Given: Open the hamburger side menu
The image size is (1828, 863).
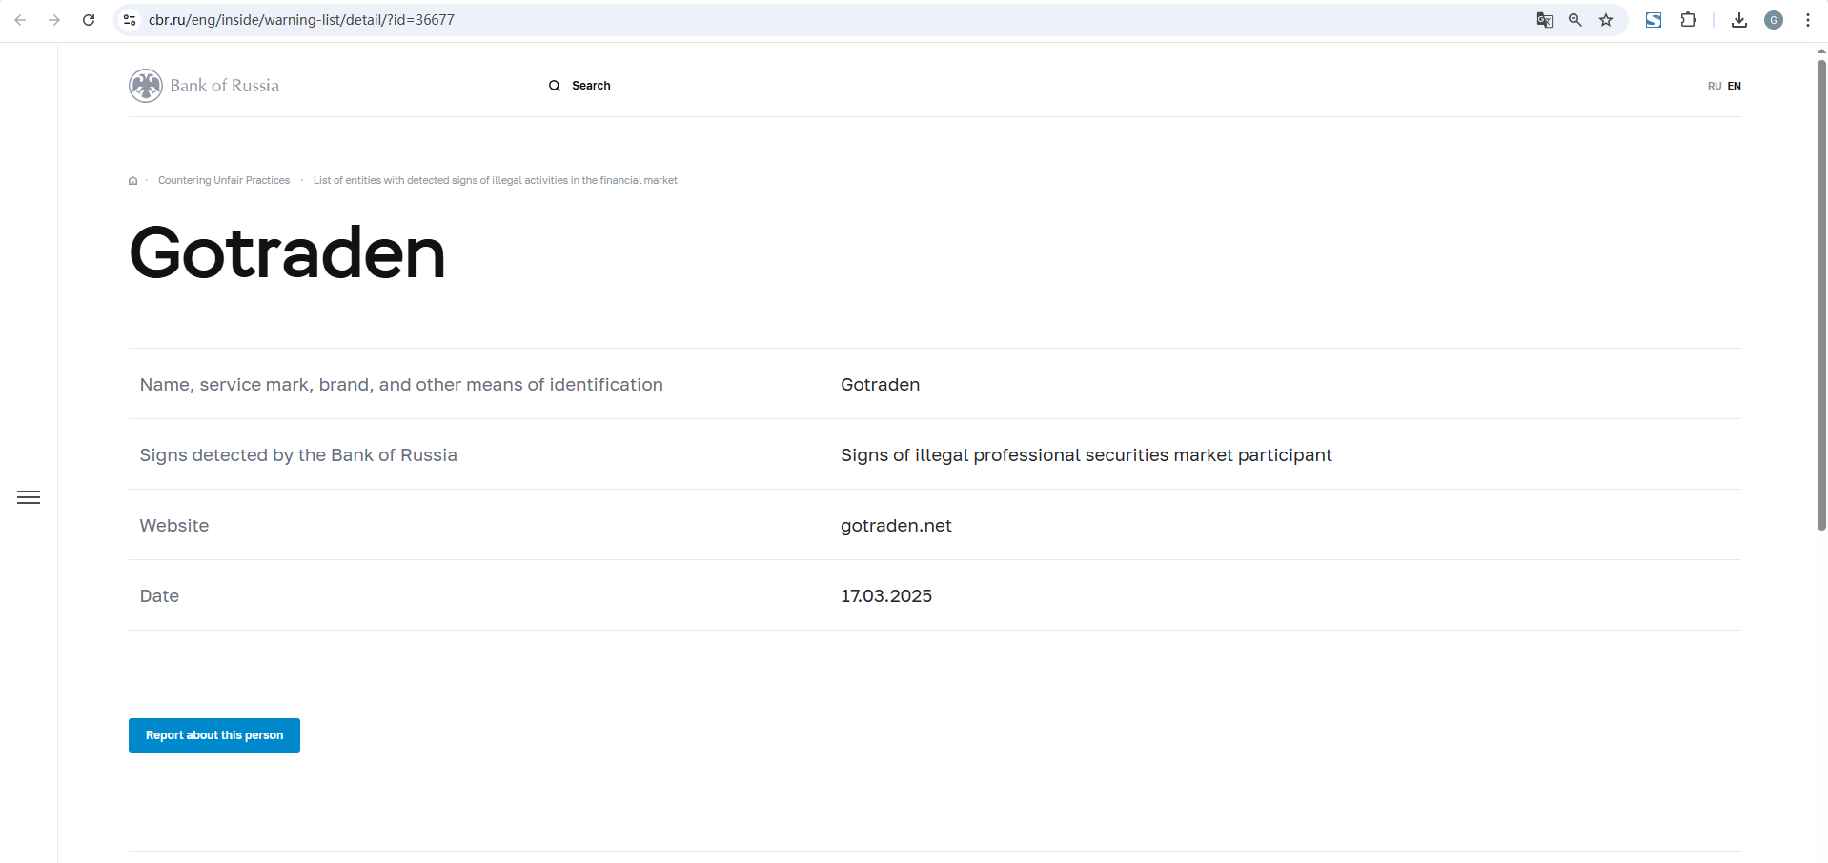Looking at the screenshot, I should [29, 497].
